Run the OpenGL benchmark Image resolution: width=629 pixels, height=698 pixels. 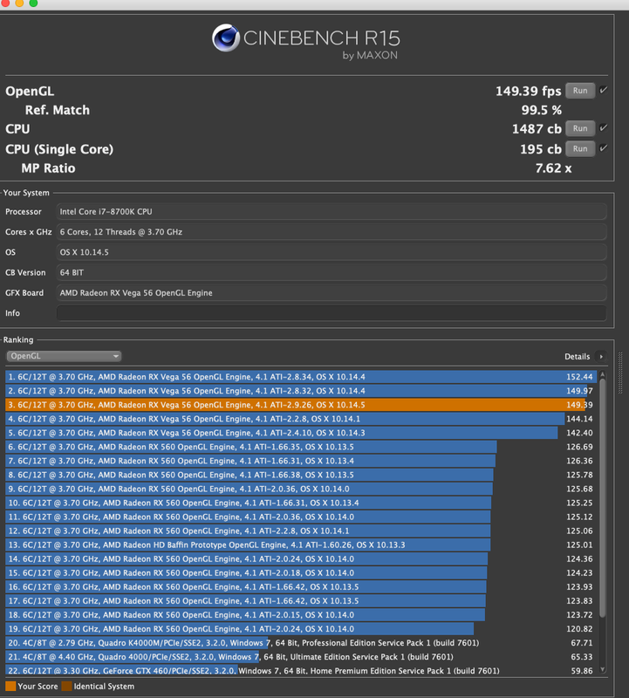[580, 91]
